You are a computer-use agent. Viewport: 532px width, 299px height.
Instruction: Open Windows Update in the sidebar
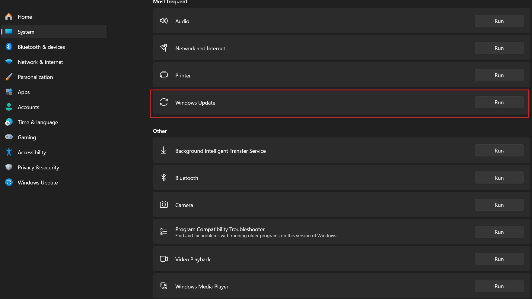pos(38,183)
